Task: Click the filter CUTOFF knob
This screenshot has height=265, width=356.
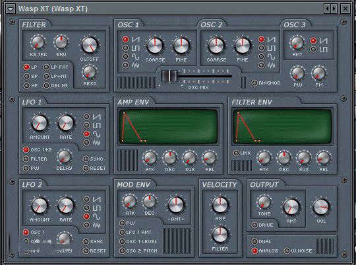Action: pos(90,45)
